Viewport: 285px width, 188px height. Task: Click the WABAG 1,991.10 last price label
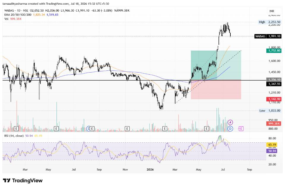pos(268,36)
